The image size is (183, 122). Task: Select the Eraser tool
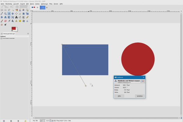point(5,21)
